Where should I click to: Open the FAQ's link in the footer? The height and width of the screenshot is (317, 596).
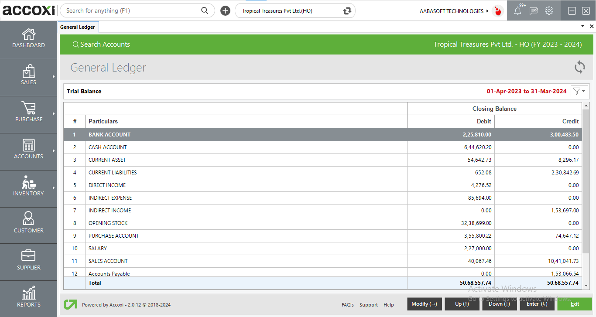click(348, 305)
